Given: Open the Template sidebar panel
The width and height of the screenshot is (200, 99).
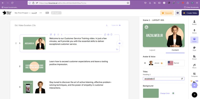Looking at the screenshot, I should click(194, 75).
